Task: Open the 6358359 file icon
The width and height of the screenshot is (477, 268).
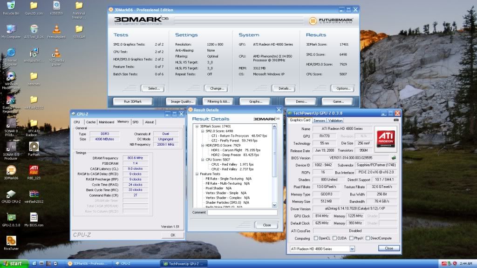Action: [56, 8]
